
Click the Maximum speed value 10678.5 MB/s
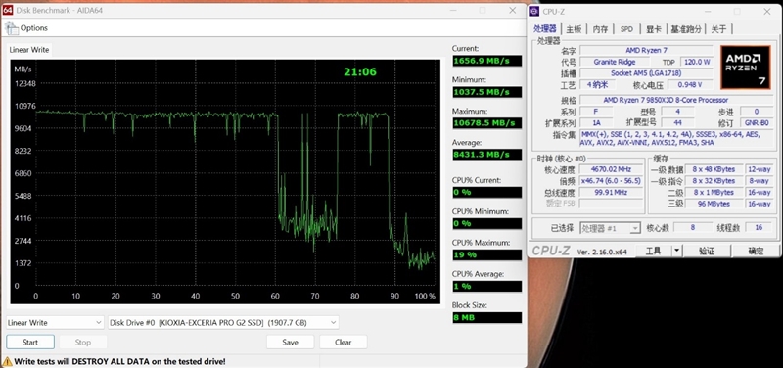point(486,123)
